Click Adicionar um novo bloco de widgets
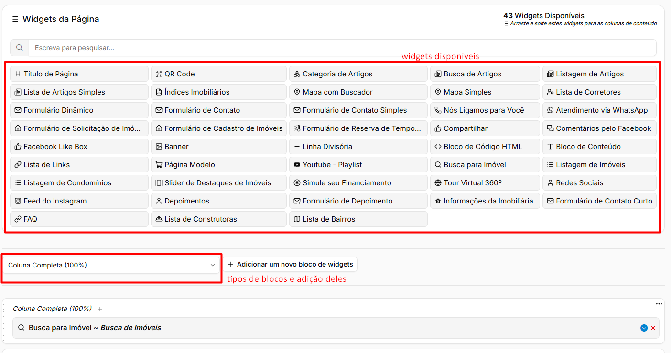Viewport: 672px width, 353px height. (290, 264)
